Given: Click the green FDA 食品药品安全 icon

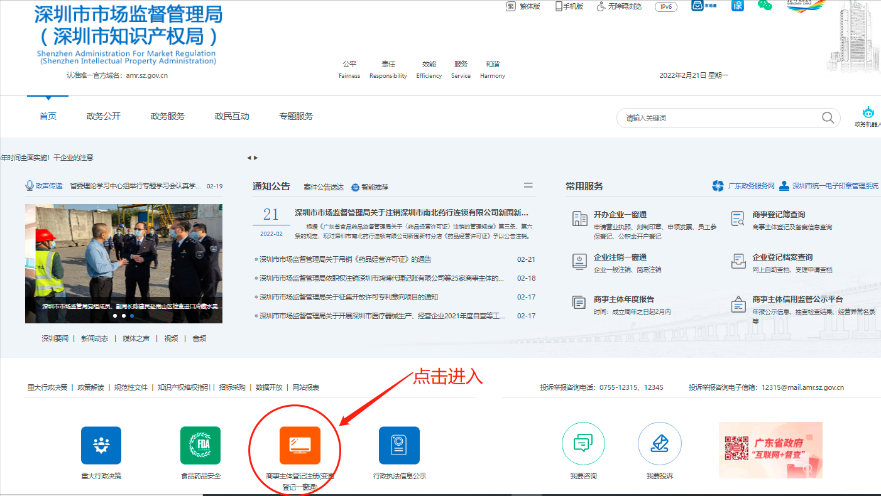Looking at the screenshot, I should (200, 445).
